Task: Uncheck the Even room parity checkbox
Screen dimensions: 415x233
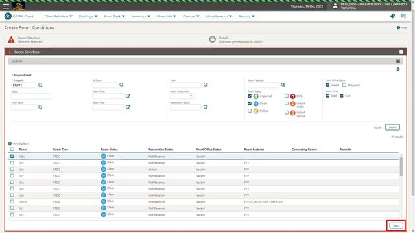Action: click(342, 96)
